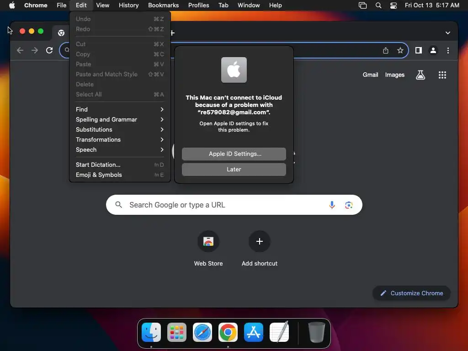Select the current Chrome tab

(61, 33)
